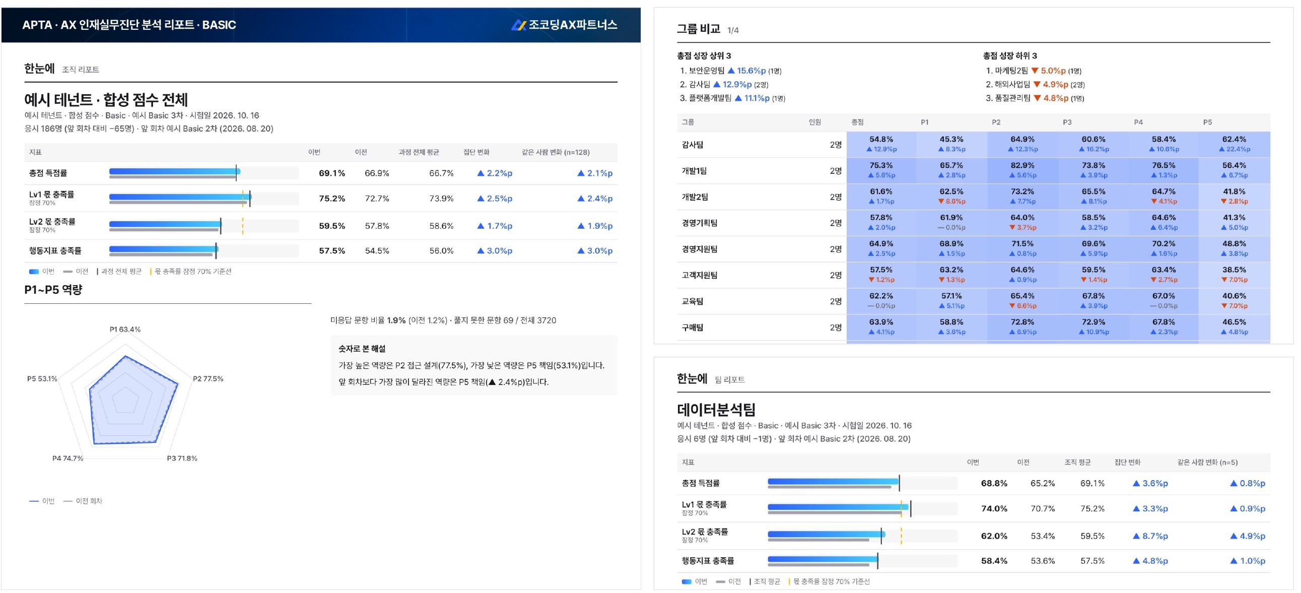Screen dimensions: 1301x593
Task: Click the '미응답 문항 비율 1.9%' line
Action: [443, 320]
